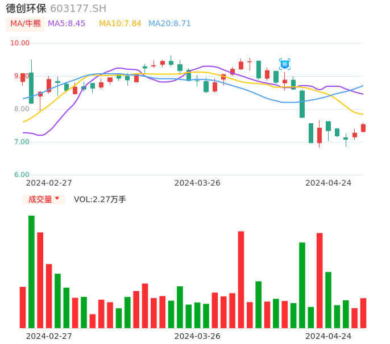Click the small red arrow beside 成交量
Screen dimensions: 390x344
pyautogui.click(x=57, y=199)
